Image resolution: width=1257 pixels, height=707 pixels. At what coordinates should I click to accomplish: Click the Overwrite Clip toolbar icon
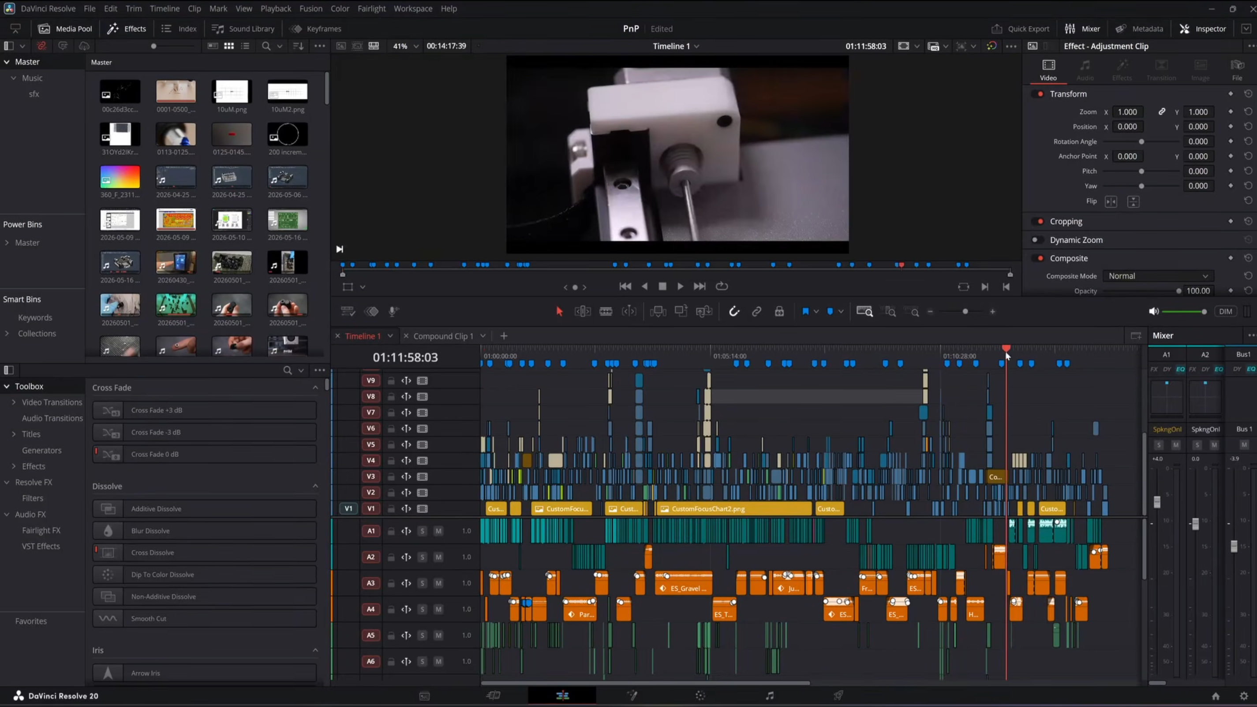[681, 312]
